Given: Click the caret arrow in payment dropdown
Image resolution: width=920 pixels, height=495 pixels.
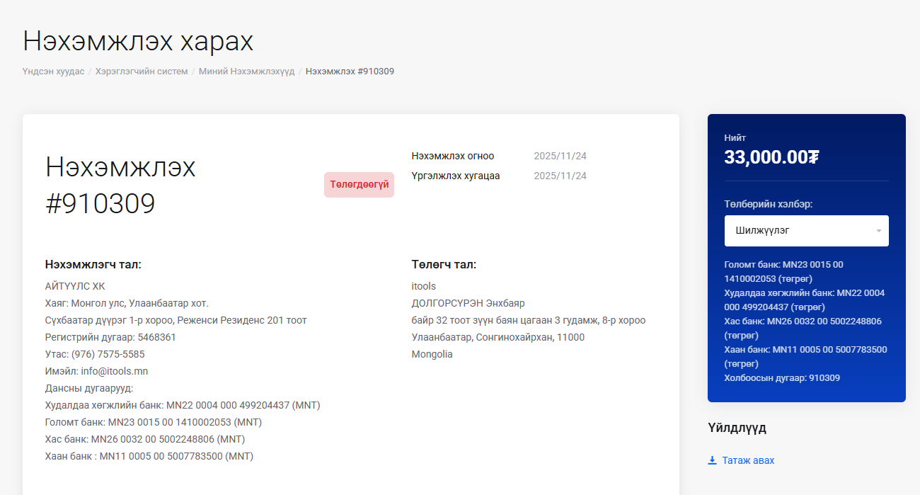Looking at the screenshot, I should coord(879,231).
